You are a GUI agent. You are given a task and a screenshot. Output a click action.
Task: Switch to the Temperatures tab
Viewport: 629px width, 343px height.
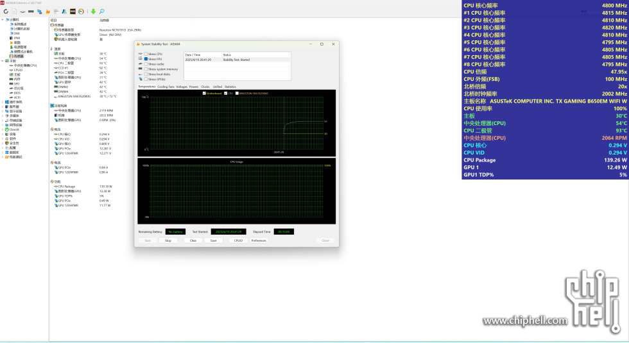(147, 87)
